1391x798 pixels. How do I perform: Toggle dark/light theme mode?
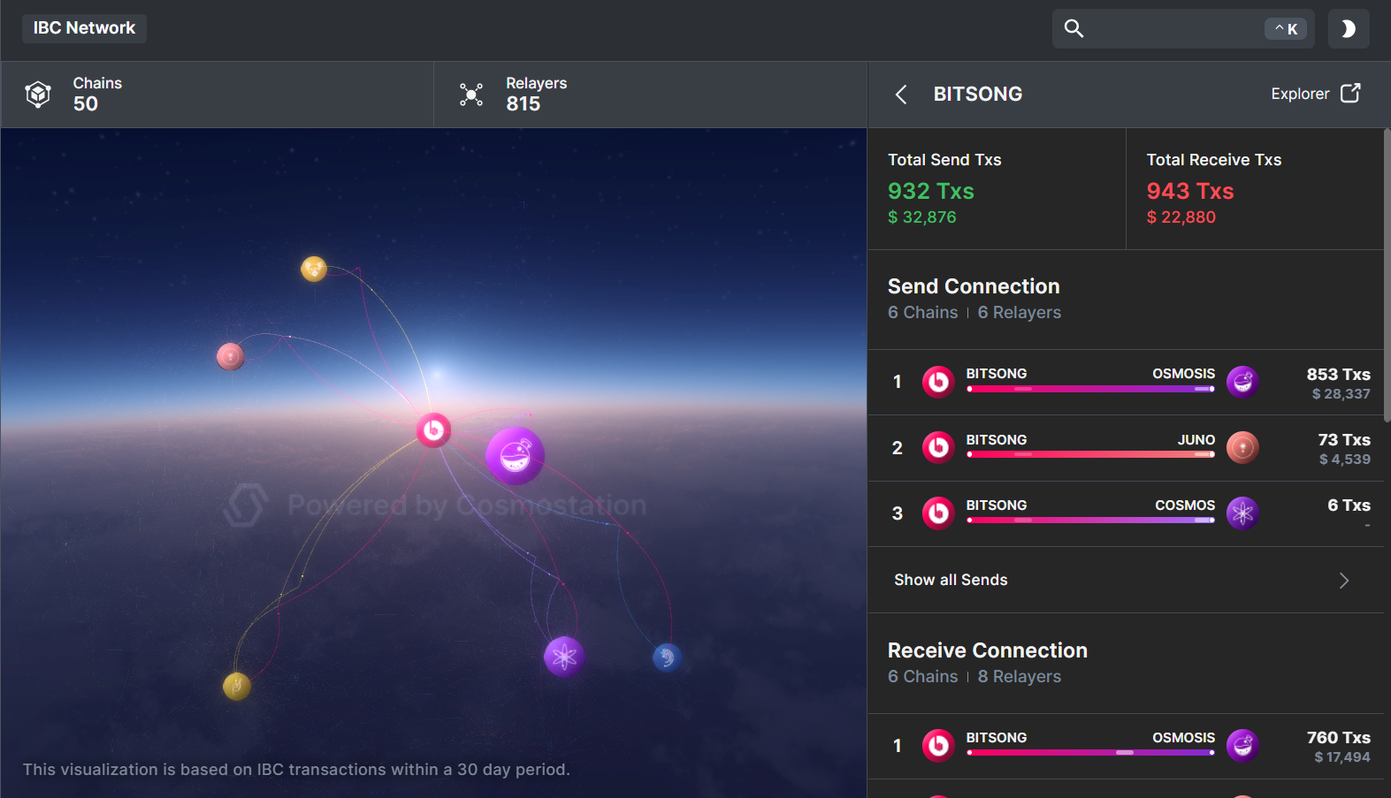pyautogui.click(x=1348, y=28)
